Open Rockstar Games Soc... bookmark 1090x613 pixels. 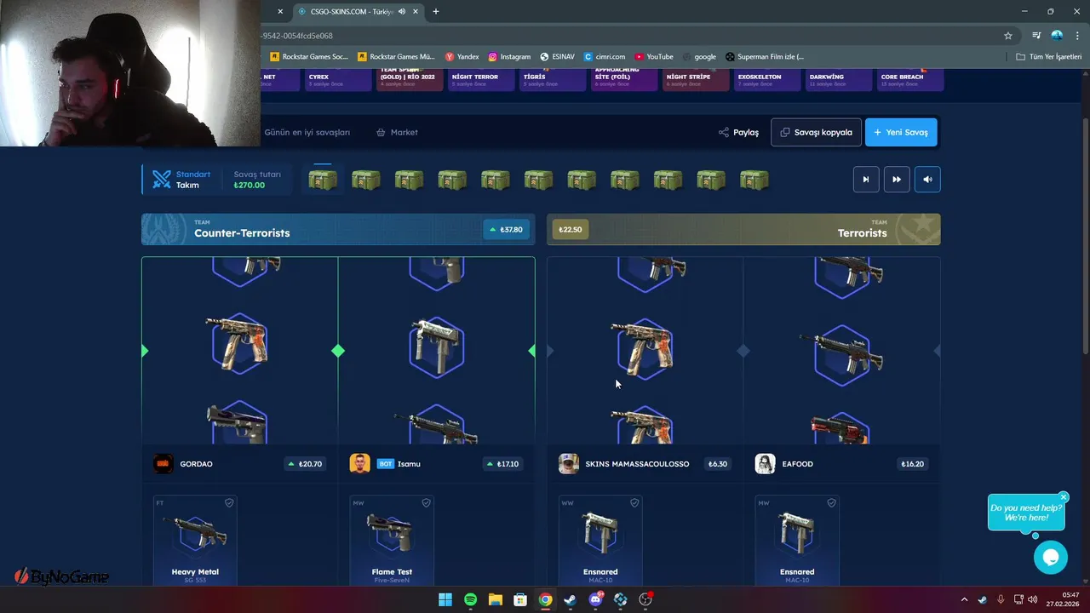309,57
